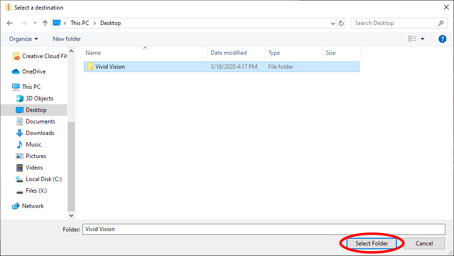Go back with the Back arrow

pos(10,23)
